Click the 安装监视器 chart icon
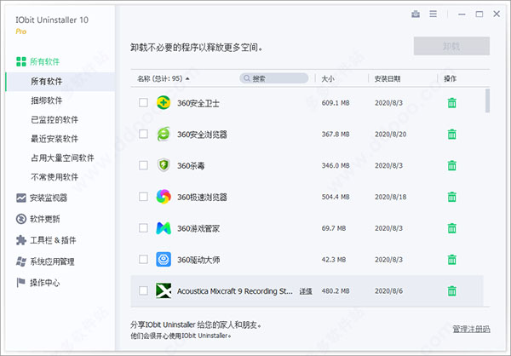The height and width of the screenshot is (356, 511). (20, 198)
